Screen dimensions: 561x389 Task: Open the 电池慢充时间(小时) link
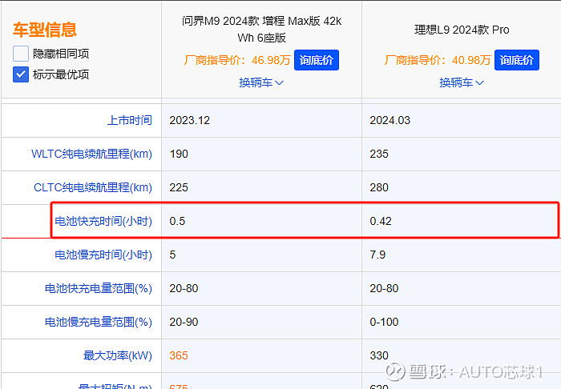click(103, 255)
